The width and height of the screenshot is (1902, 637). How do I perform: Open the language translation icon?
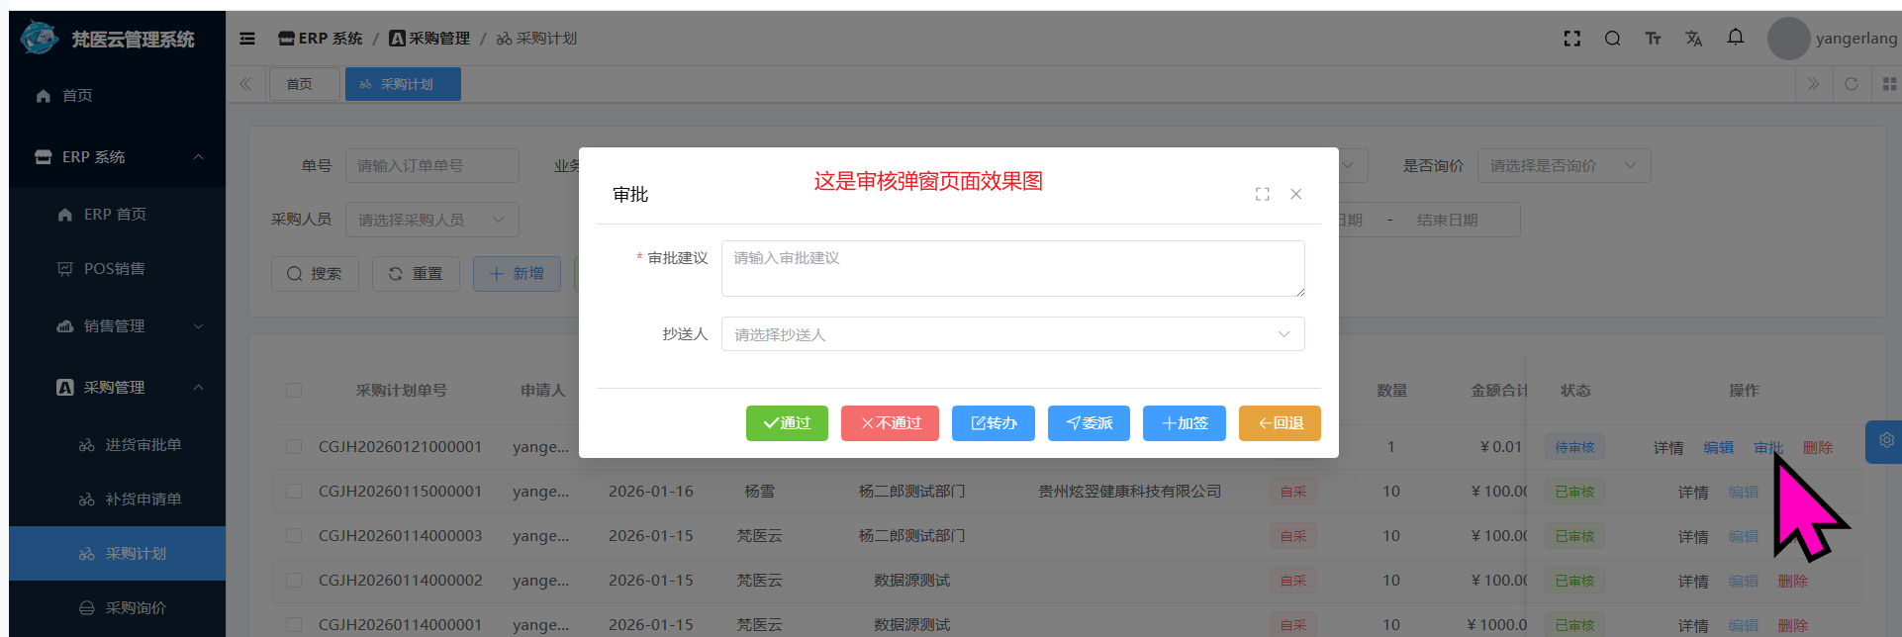click(1693, 39)
